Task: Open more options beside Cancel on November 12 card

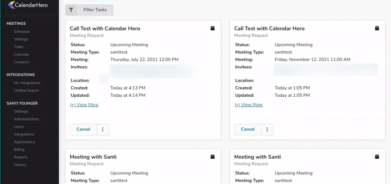Action: (267, 129)
